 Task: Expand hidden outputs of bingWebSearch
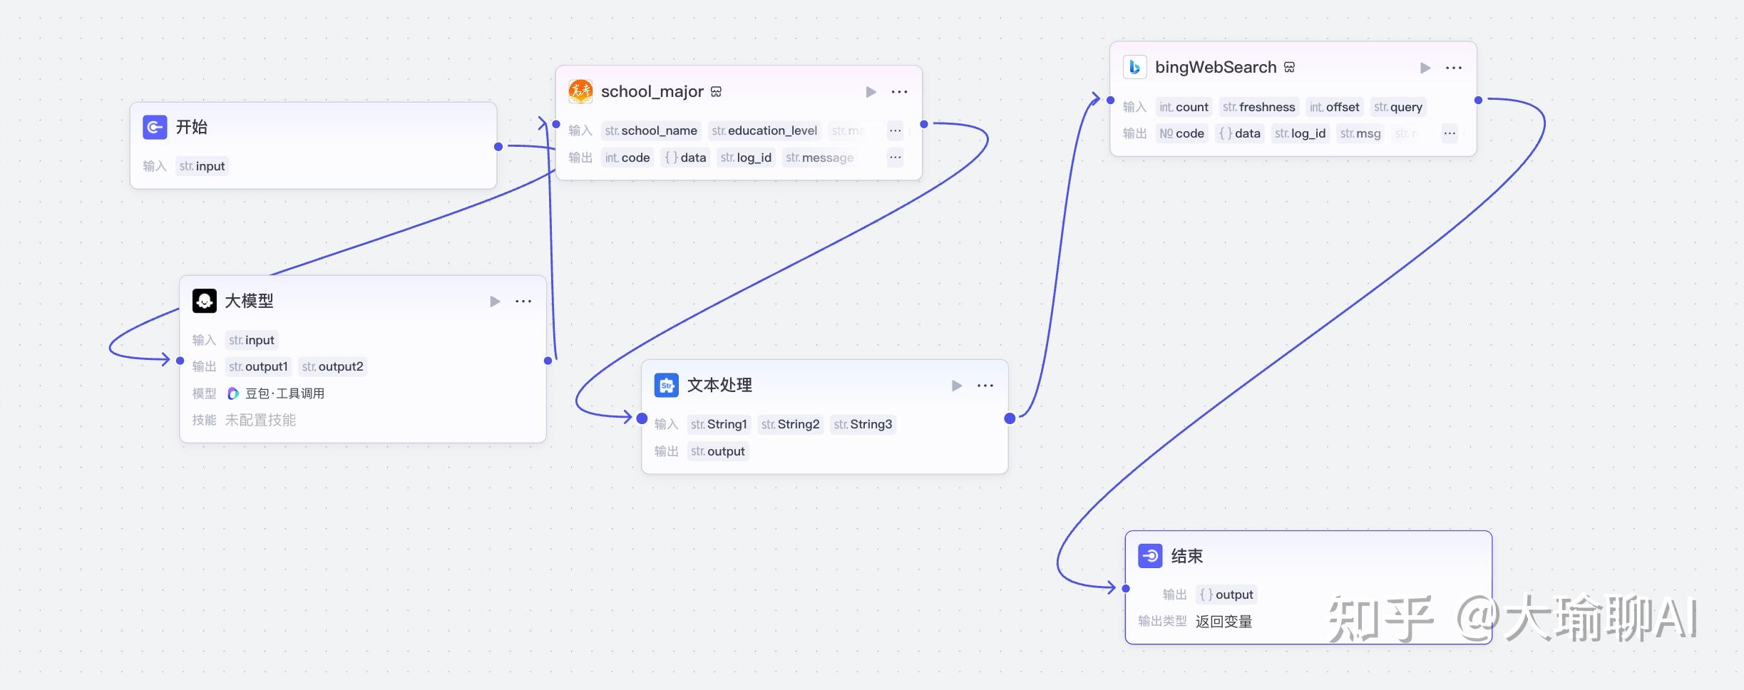pos(1450,133)
